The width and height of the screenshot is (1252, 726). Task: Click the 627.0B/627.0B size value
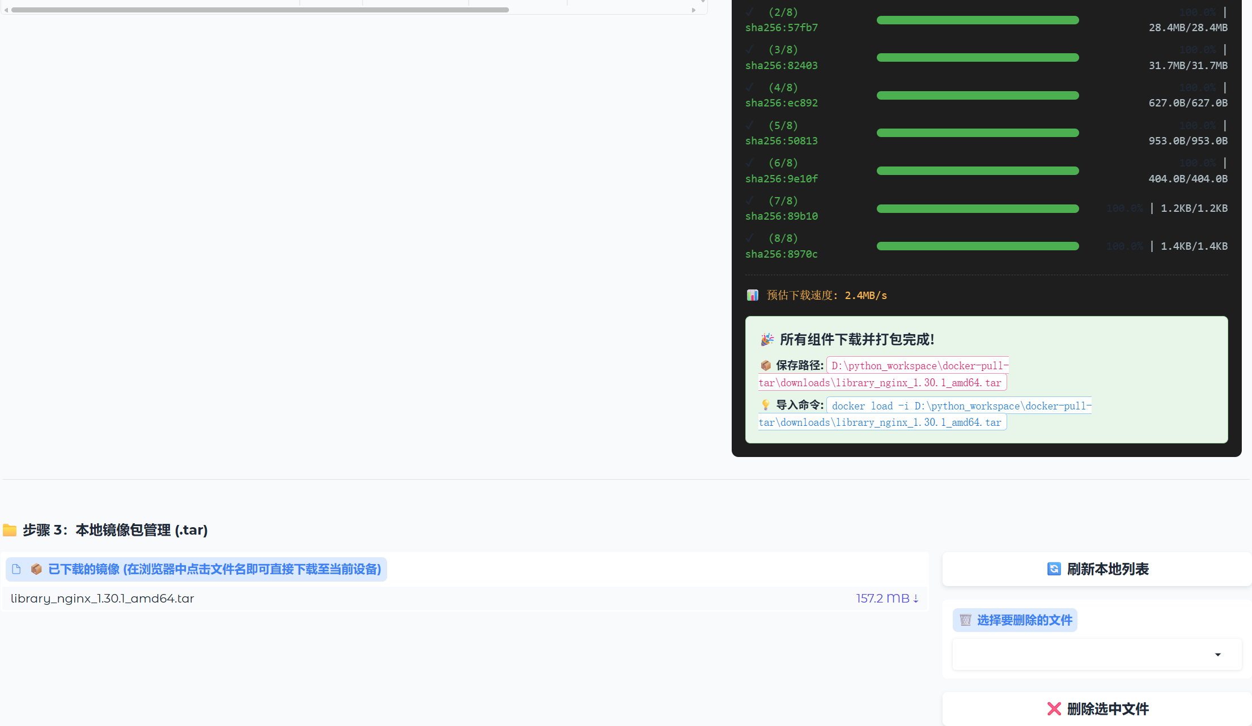[1188, 103]
